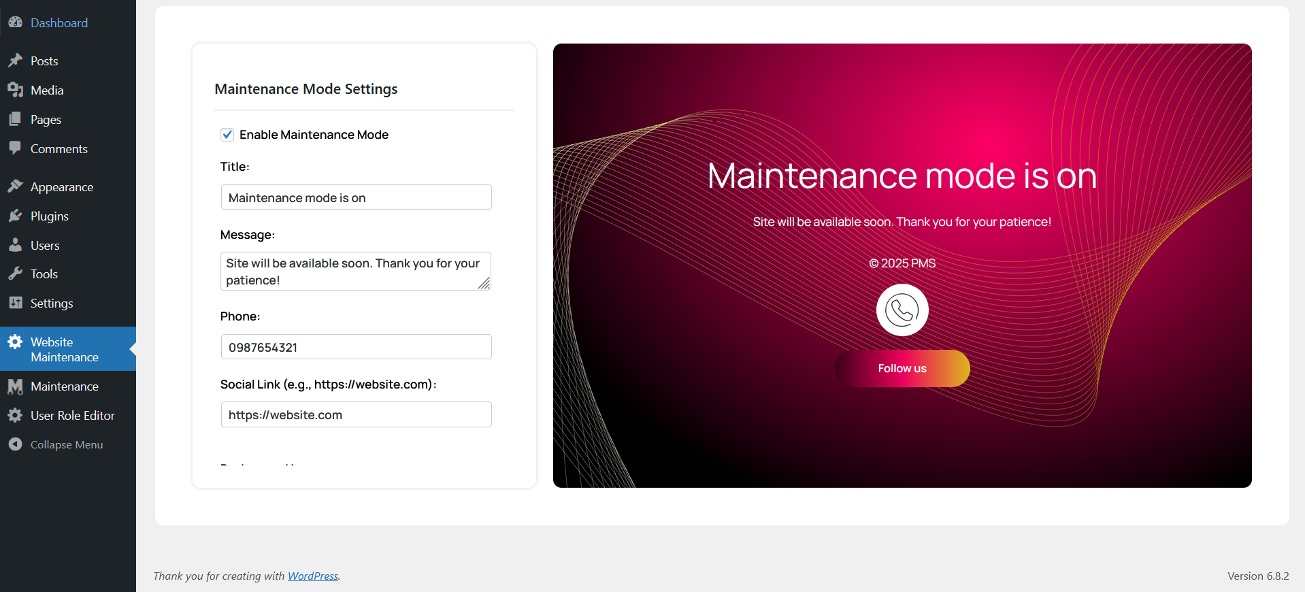Click the Comments bubble icon
This screenshot has height=592, width=1305.
pos(15,148)
